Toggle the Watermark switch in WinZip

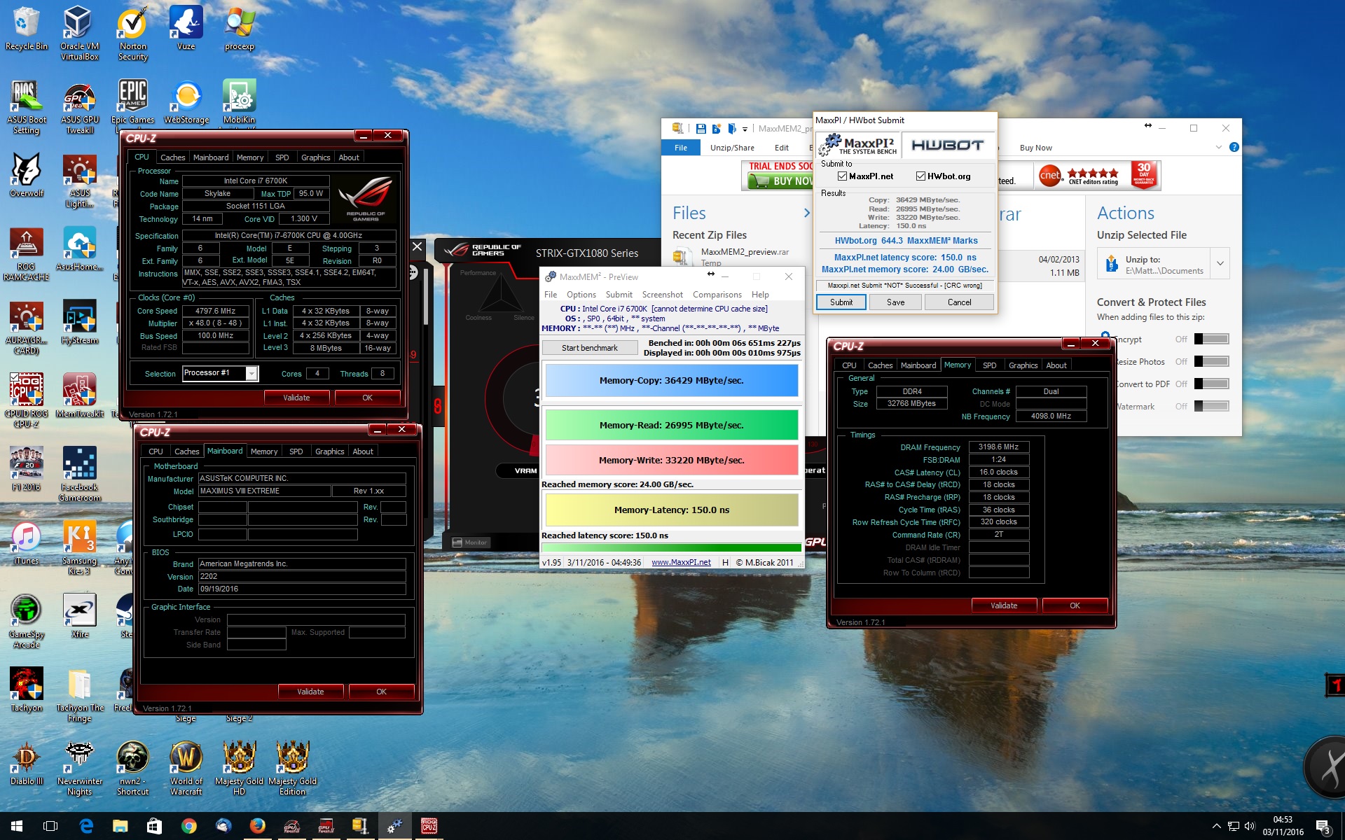tap(1211, 407)
